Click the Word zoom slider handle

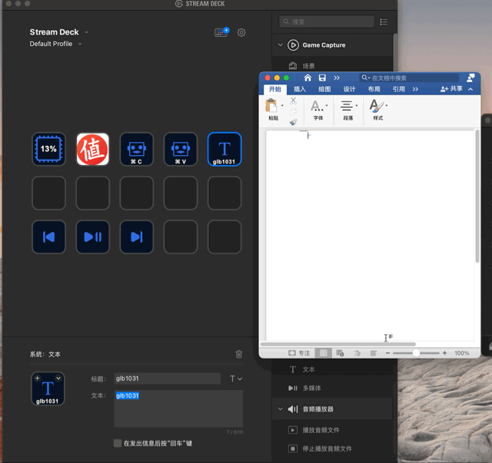pos(416,353)
